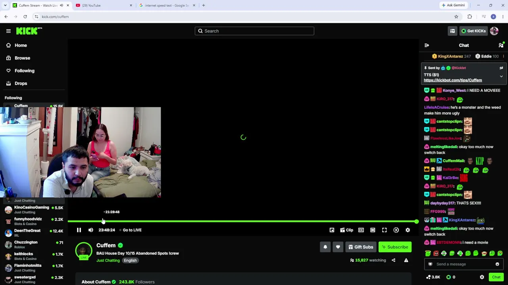The height and width of the screenshot is (285, 508).
Task: Open the Just Chatting category link
Action: (108, 260)
